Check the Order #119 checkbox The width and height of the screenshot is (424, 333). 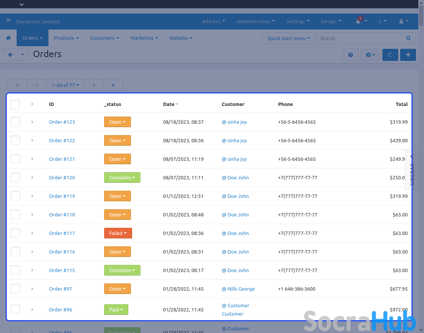[x=15, y=196]
